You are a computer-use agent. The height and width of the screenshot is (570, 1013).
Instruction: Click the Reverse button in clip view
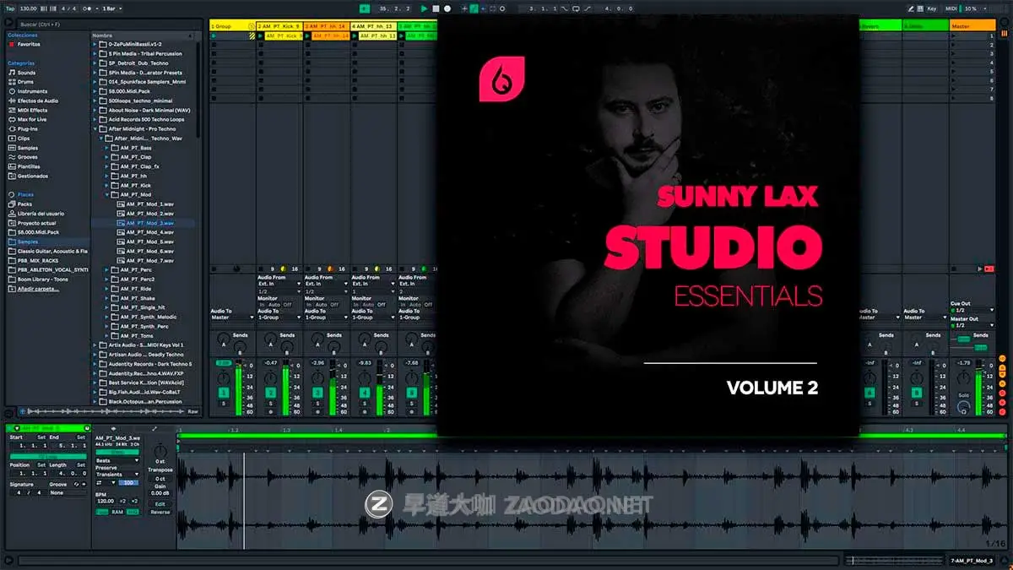[x=160, y=512]
